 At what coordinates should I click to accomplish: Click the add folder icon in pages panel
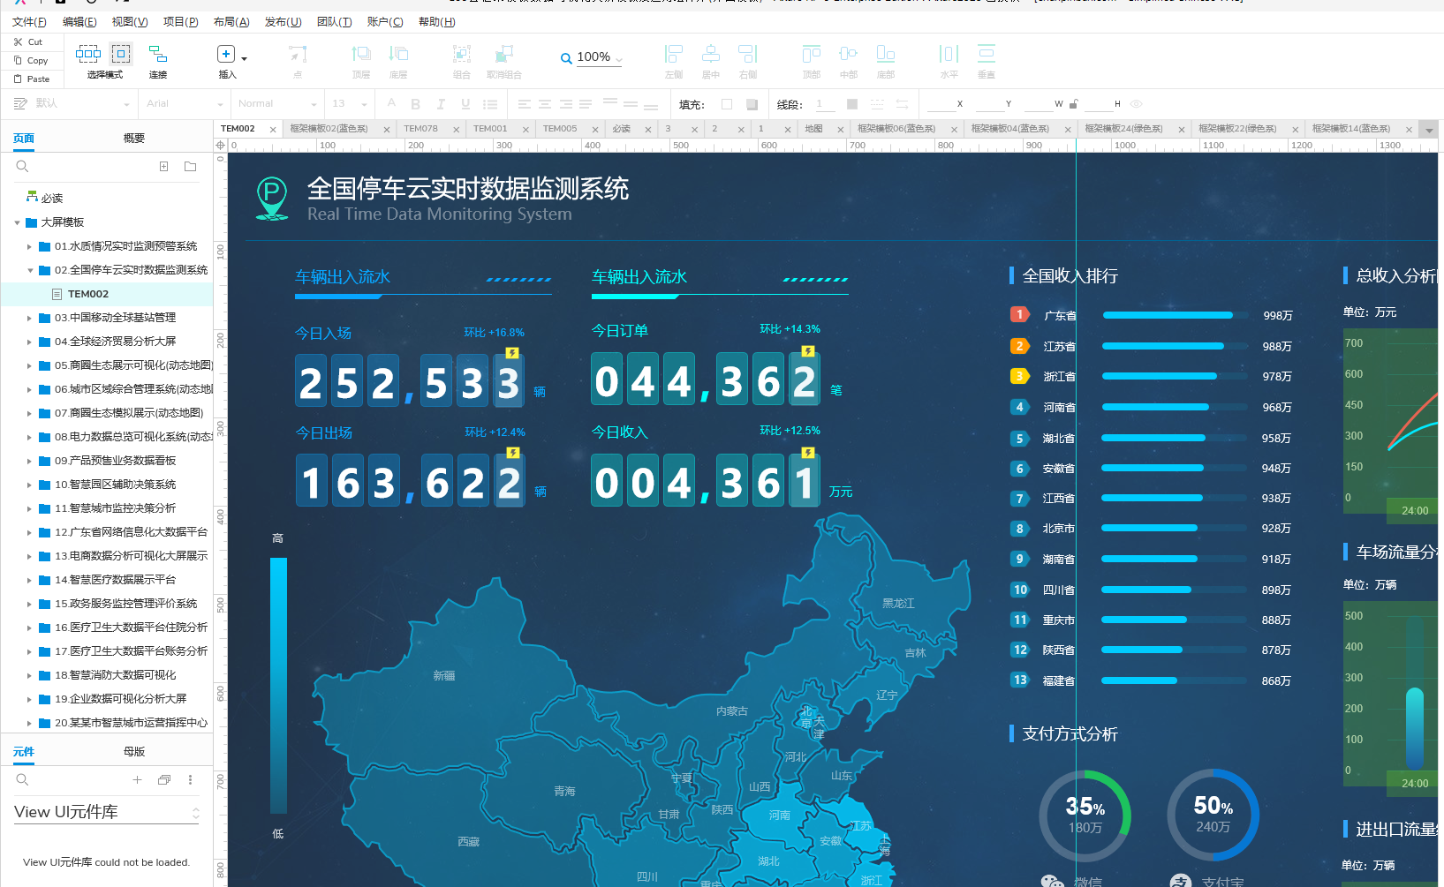[x=190, y=166]
